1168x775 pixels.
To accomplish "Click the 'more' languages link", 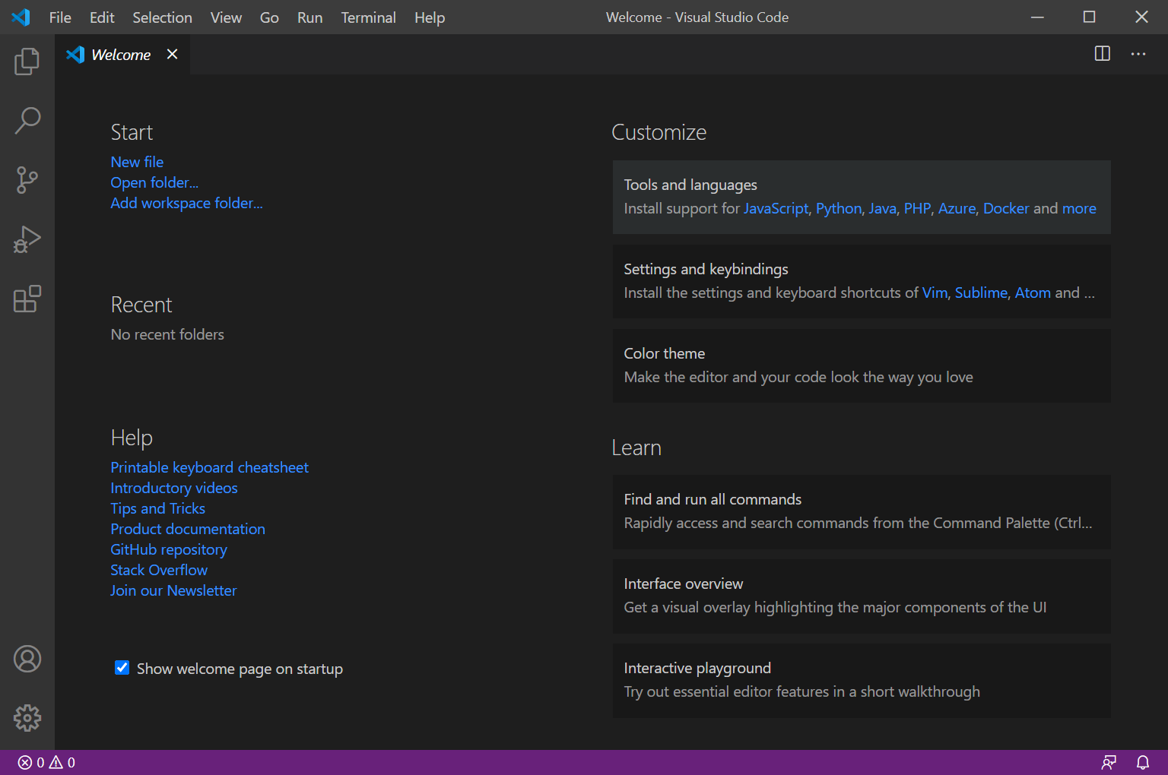I will (1079, 208).
